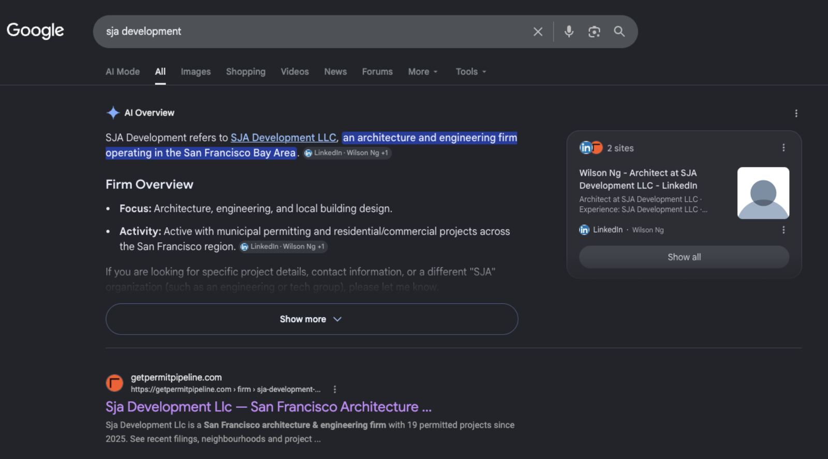Click the Google logo
This screenshot has height=459, width=828.
[x=35, y=31]
